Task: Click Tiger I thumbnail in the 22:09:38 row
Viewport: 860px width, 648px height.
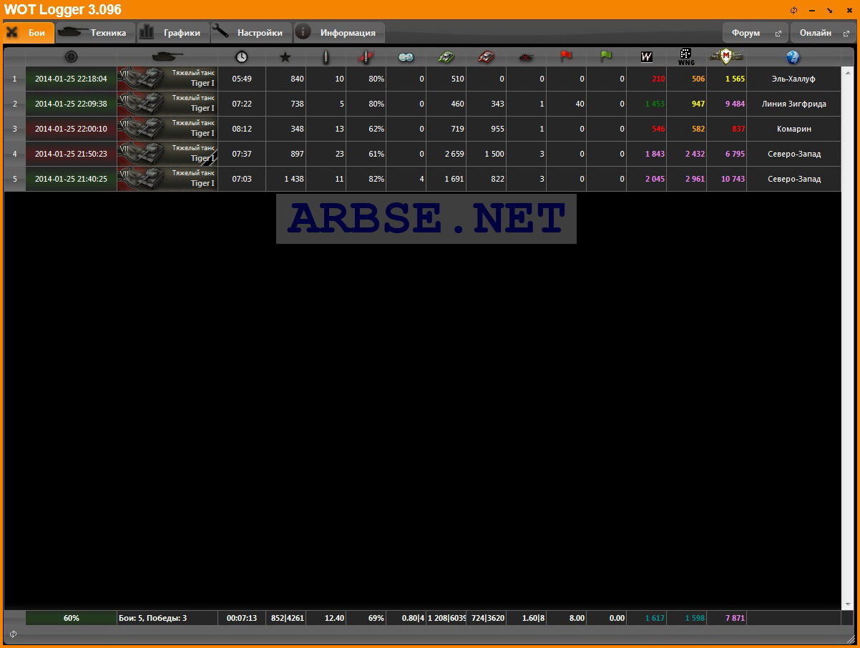Action: pos(167,104)
